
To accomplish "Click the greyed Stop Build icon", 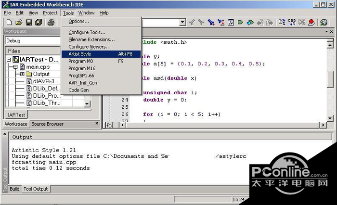I will click(x=301, y=22).
